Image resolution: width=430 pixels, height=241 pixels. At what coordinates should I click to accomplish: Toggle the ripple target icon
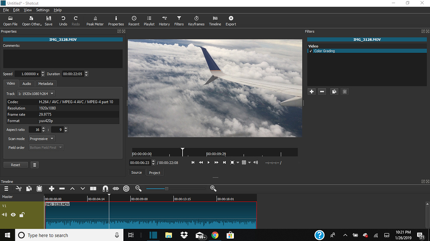click(x=126, y=189)
